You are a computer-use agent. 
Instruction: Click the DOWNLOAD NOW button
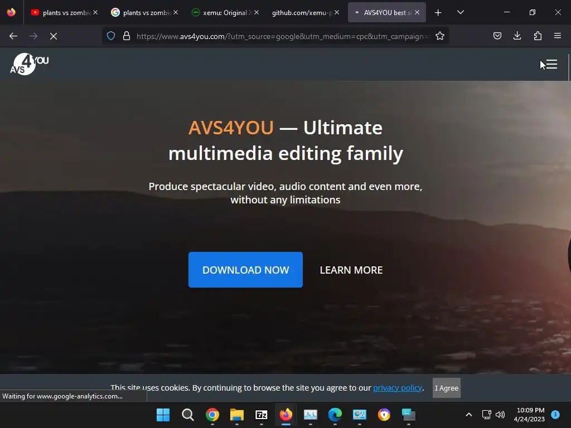245,270
